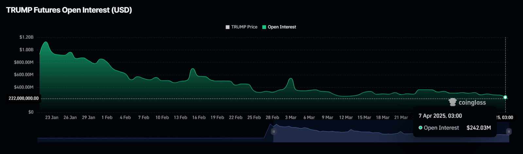This screenshot has width=523, height=154.
Task: Click the gray TRUMP Price legend square
Action: (228, 27)
